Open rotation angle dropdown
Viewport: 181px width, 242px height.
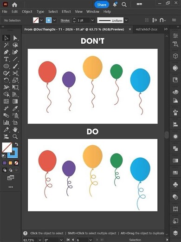(x=61, y=240)
